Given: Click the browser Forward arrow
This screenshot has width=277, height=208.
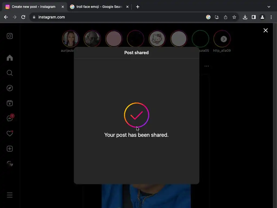Looking at the screenshot, I should (15, 17).
